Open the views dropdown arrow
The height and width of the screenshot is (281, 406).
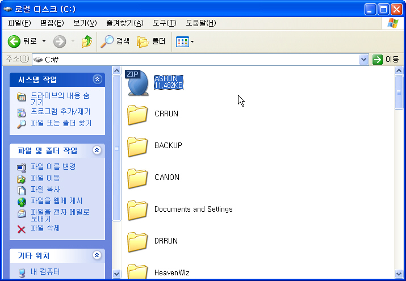(x=192, y=41)
